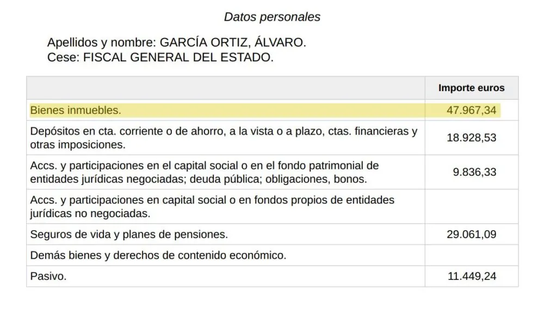This screenshot has width=557, height=331.
Task: Select the amount 9.836,33
Action: [474, 172]
